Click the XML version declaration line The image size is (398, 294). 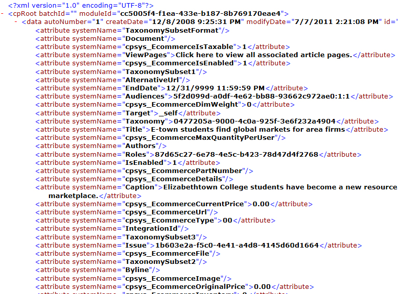click(x=81, y=5)
